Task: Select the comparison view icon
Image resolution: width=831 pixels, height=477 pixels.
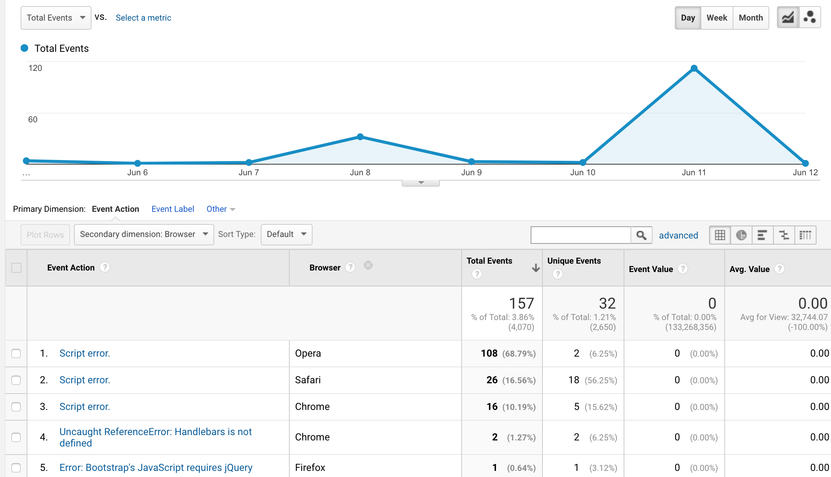Action: [x=784, y=235]
